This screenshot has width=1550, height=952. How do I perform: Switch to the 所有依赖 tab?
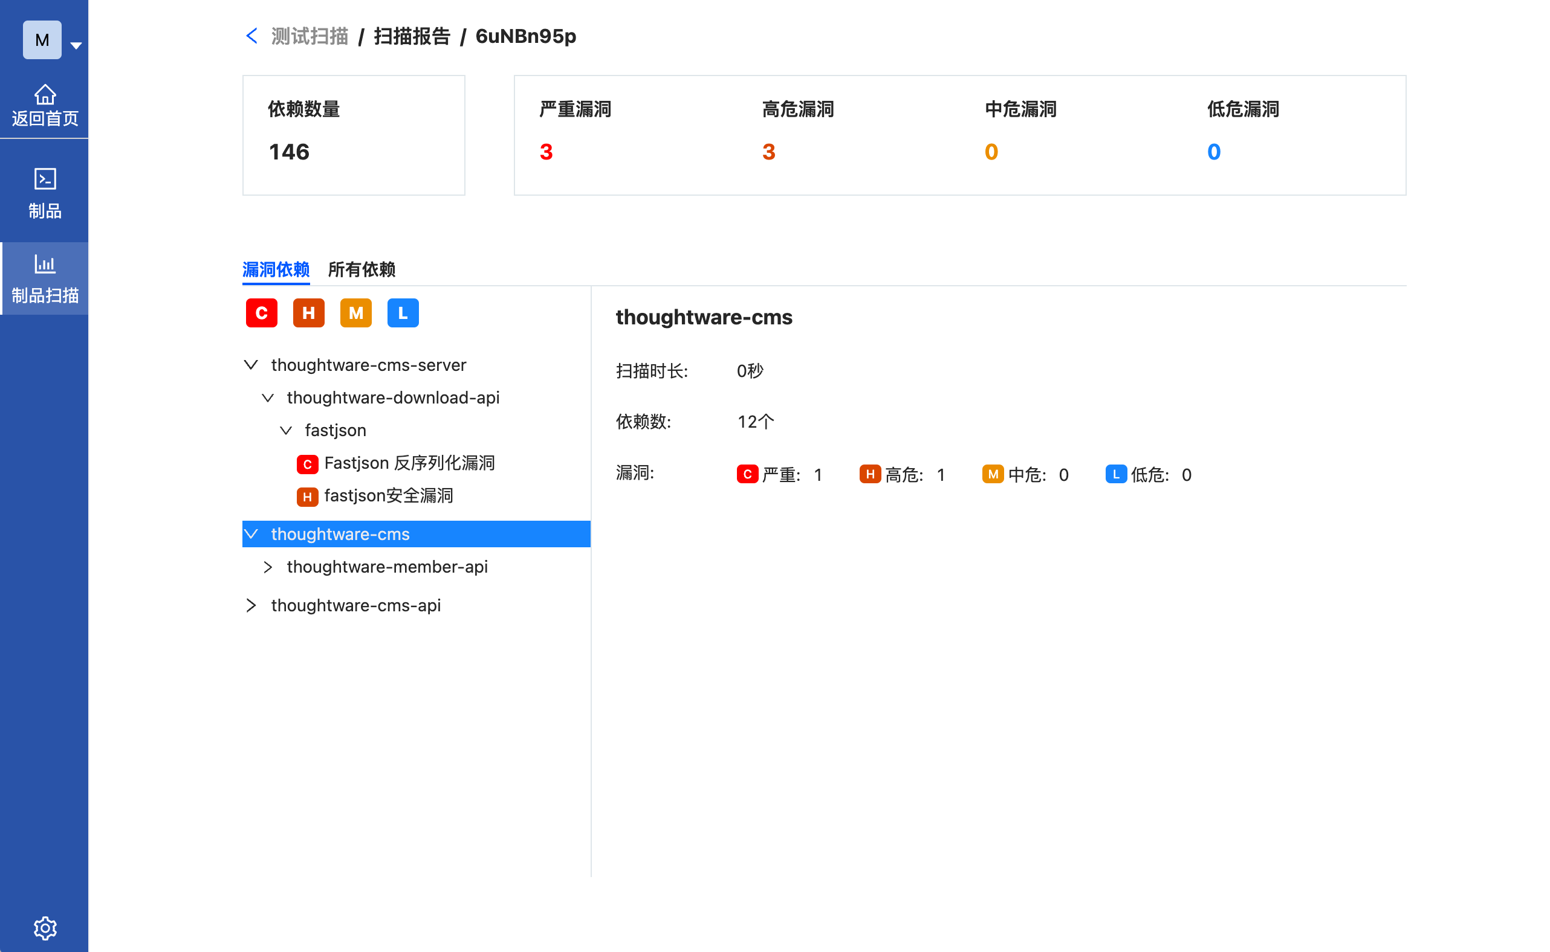coord(362,269)
